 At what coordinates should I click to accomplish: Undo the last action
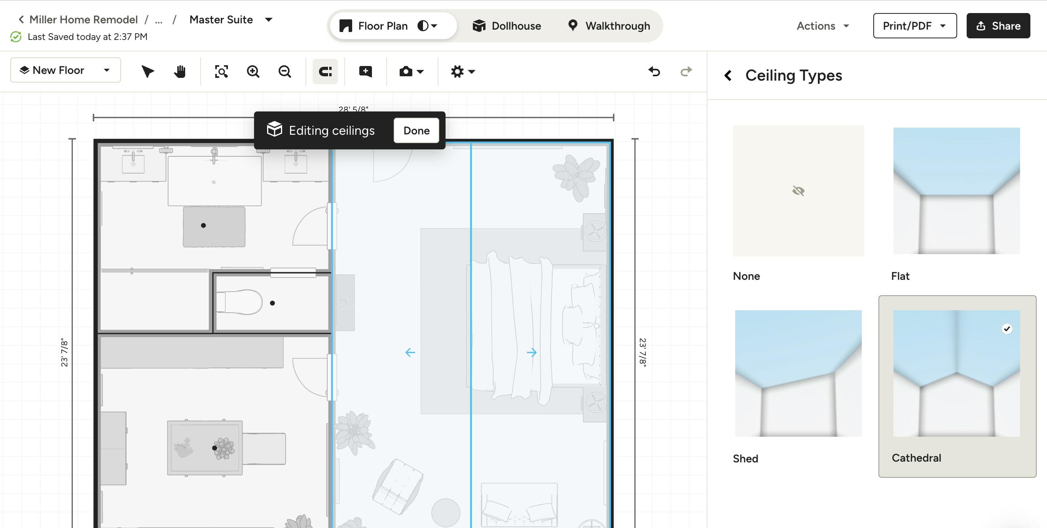[654, 72]
